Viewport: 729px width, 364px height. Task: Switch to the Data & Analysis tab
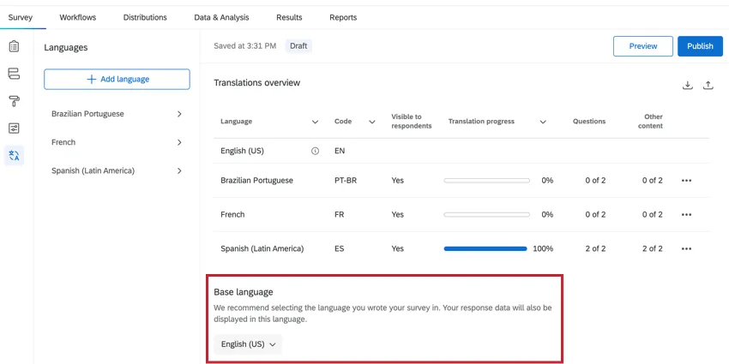(221, 17)
